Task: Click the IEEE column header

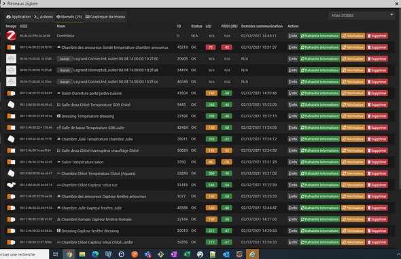Action: pyautogui.click(x=24, y=26)
